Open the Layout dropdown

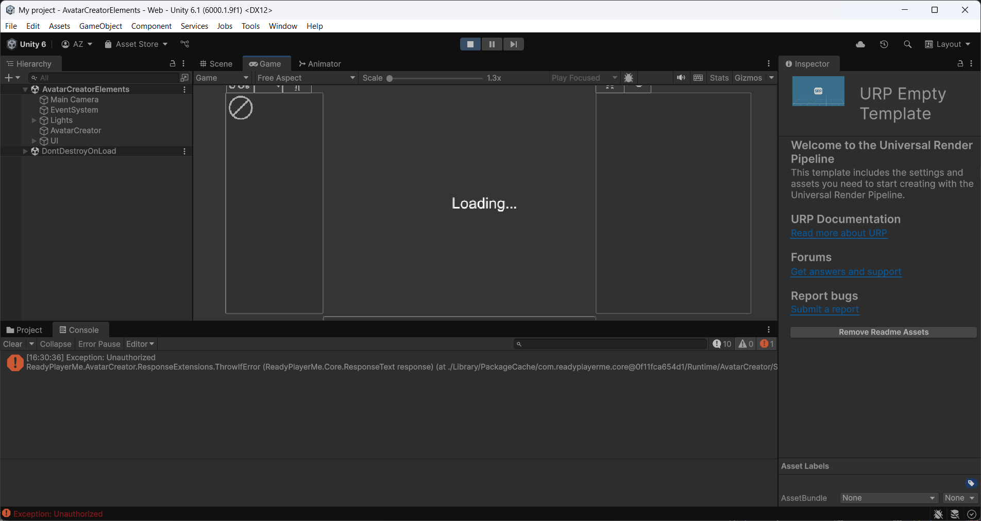click(948, 44)
